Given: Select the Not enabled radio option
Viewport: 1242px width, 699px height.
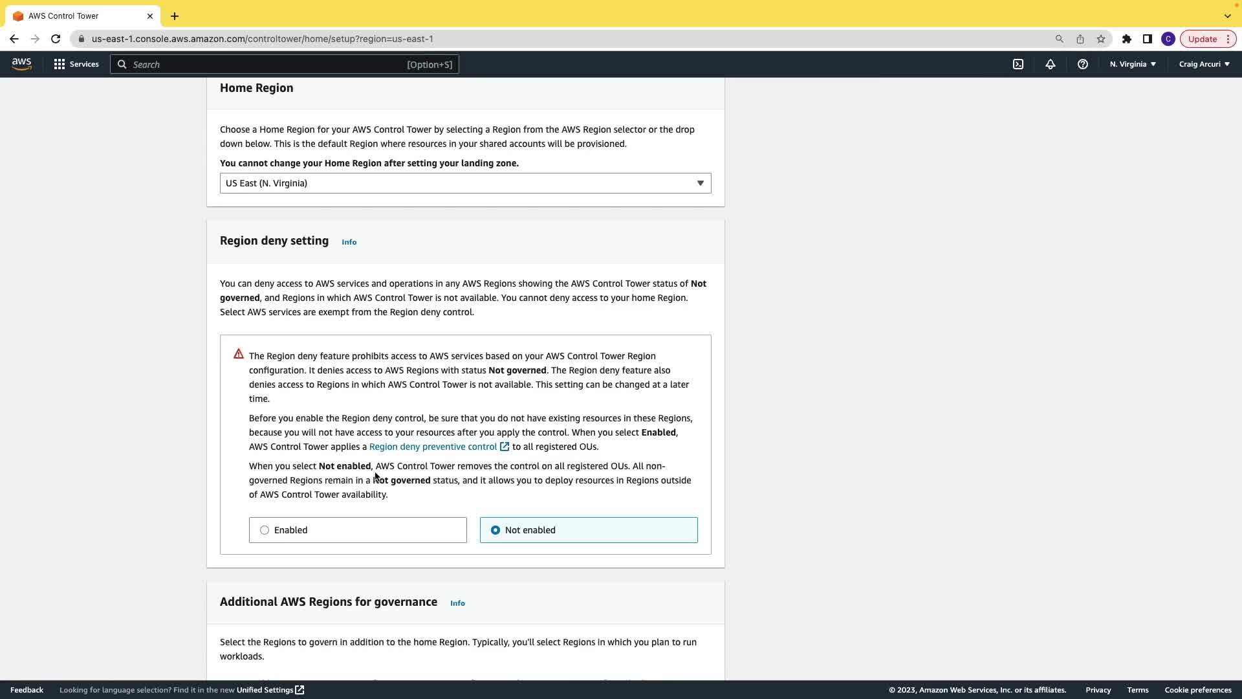Looking at the screenshot, I should [496, 530].
